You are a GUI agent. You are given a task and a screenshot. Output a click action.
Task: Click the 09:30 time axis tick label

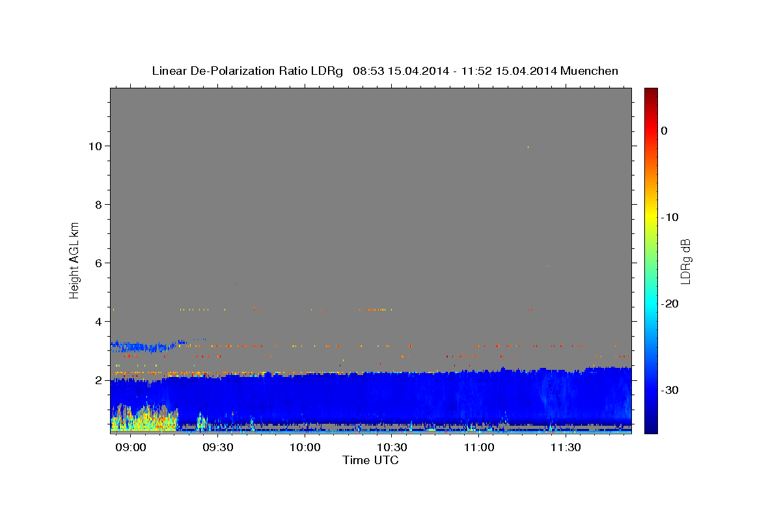pos(218,448)
